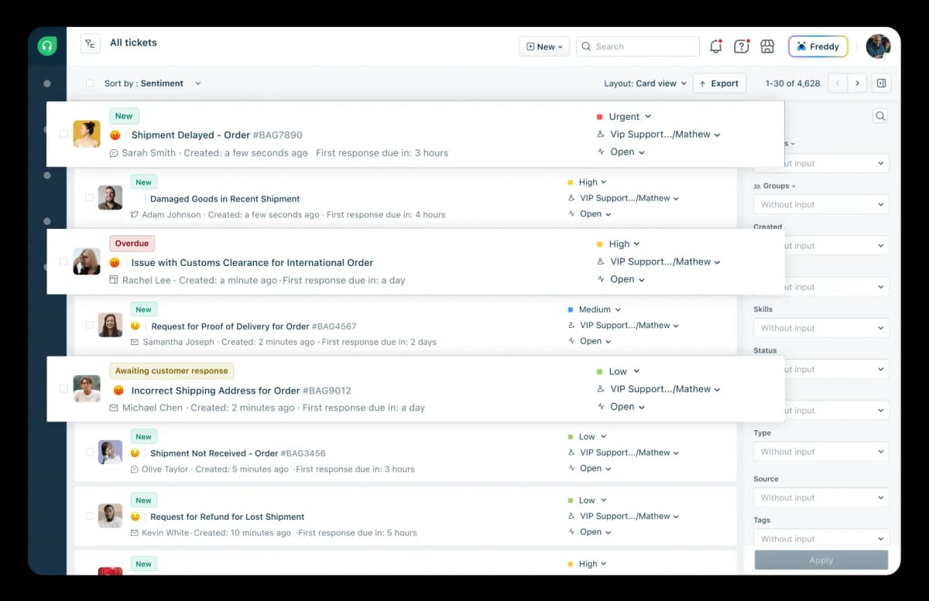Select the Incorrect Shipping Address ticket checkbox
The width and height of the screenshot is (929, 601).
[63, 389]
